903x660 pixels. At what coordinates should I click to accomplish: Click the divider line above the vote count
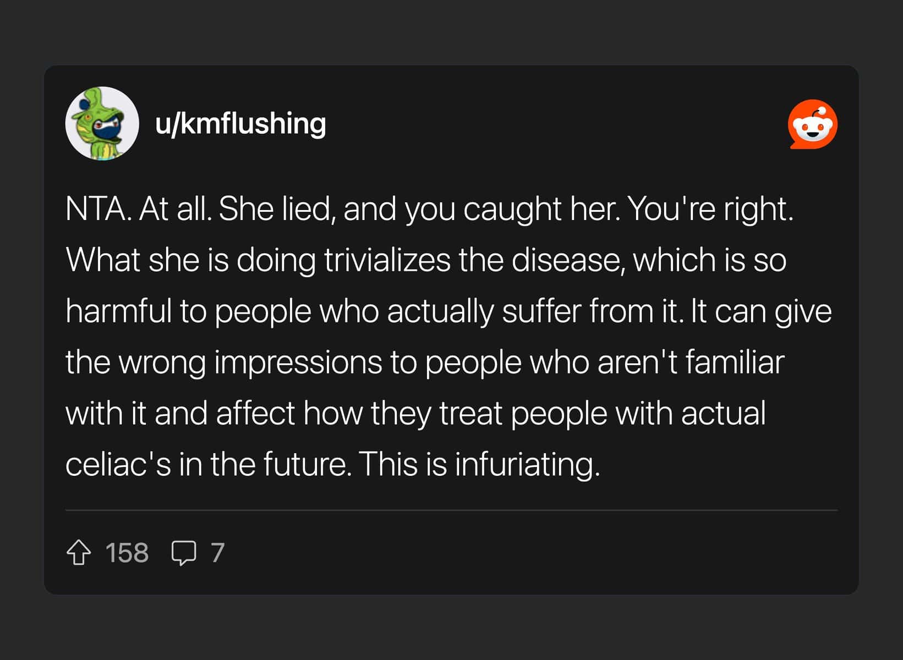(451, 510)
